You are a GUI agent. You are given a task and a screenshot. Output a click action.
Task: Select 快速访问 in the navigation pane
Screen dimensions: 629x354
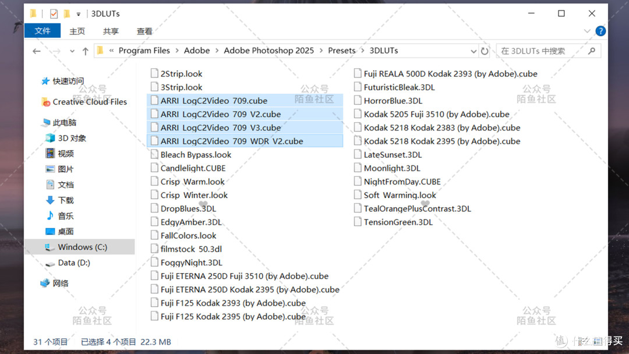[x=63, y=81]
